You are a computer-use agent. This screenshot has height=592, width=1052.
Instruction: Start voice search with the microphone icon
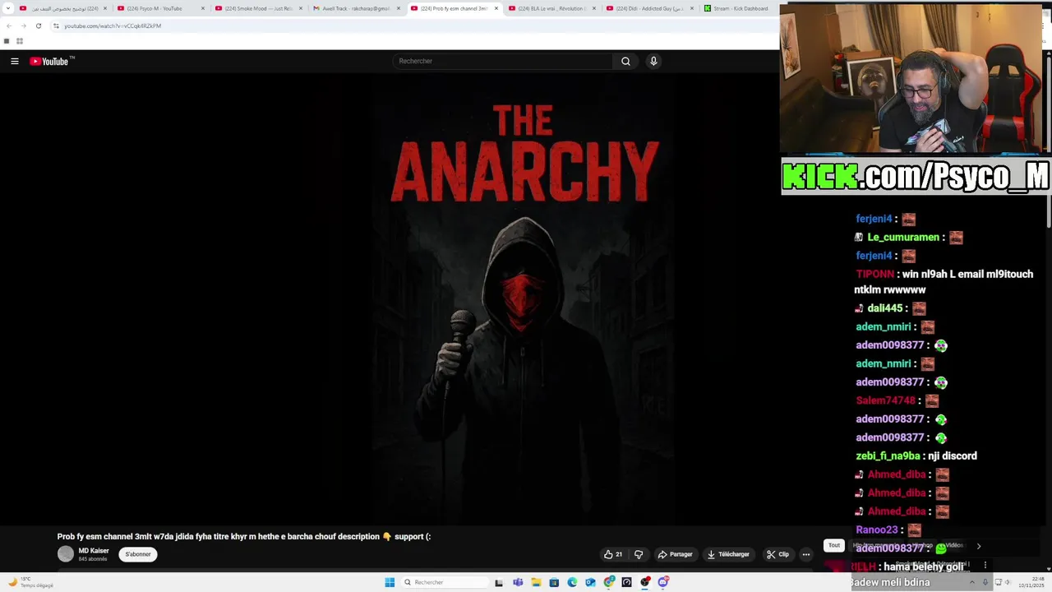[x=653, y=61]
